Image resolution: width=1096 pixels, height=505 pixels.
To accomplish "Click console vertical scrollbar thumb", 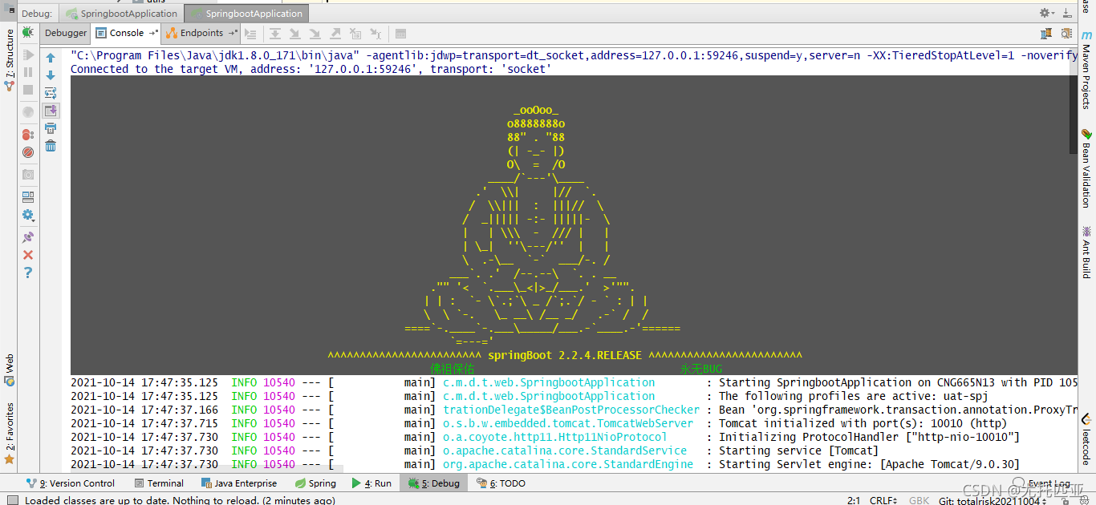I will click(x=1074, y=102).
